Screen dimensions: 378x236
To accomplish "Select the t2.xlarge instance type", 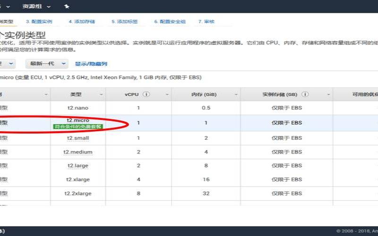I will (78, 179).
